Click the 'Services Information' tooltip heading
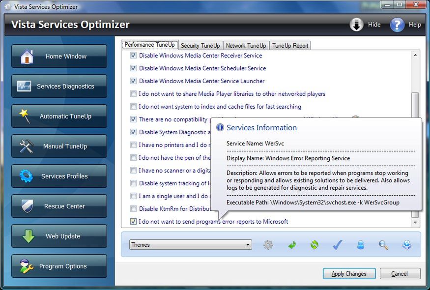This screenshot has width=430, height=290. 261,128
